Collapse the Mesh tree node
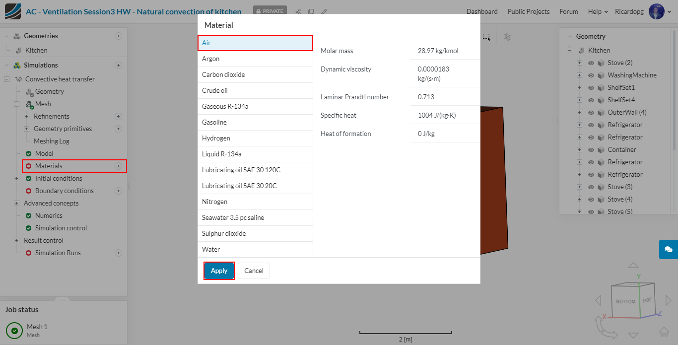Image resolution: width=678 pixels, height=345 pixels. pos(16,104)
